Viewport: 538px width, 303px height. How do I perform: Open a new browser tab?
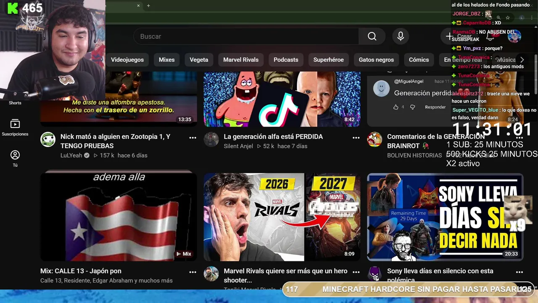(x=148, y=5)
